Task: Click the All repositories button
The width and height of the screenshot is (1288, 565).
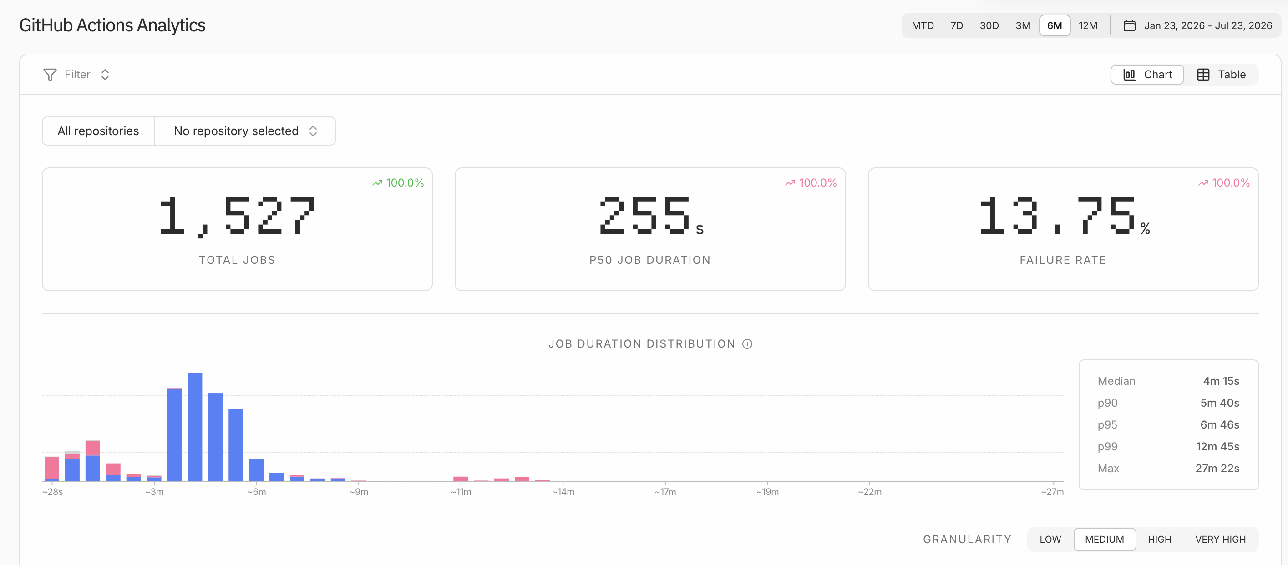Action: point(98,131)
